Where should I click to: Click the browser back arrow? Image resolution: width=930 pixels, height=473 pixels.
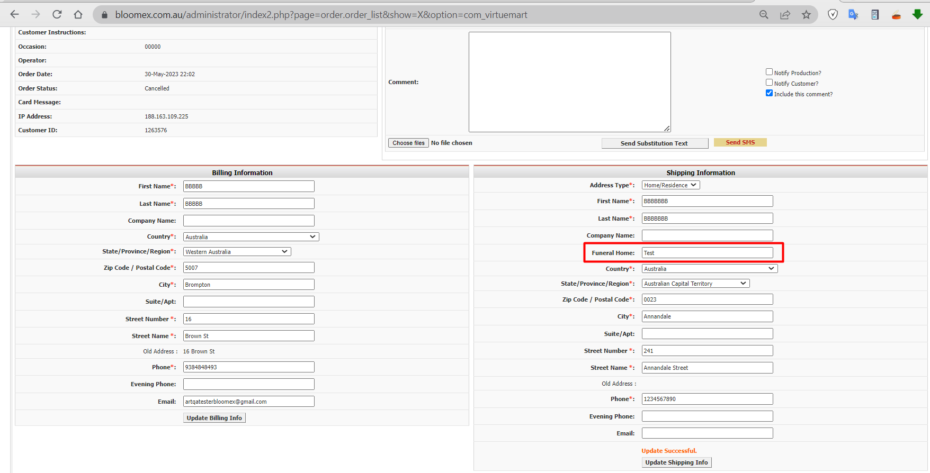click(15, 14)
